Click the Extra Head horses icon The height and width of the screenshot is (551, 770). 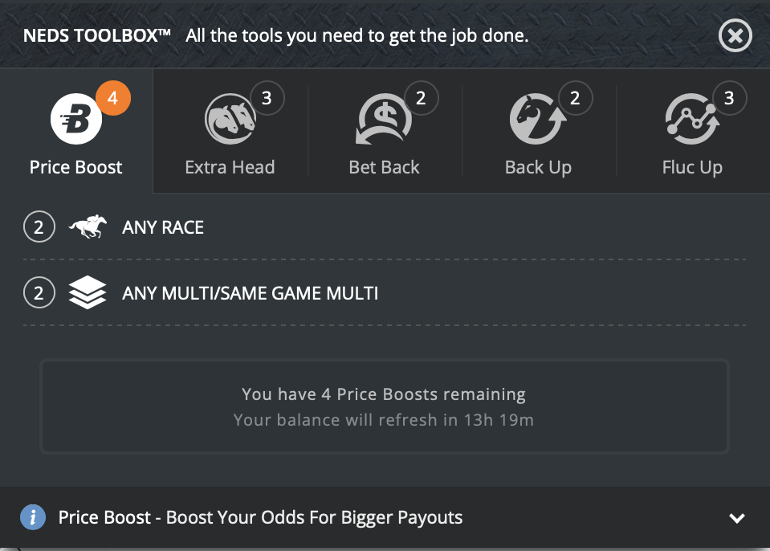coord(230,119)
